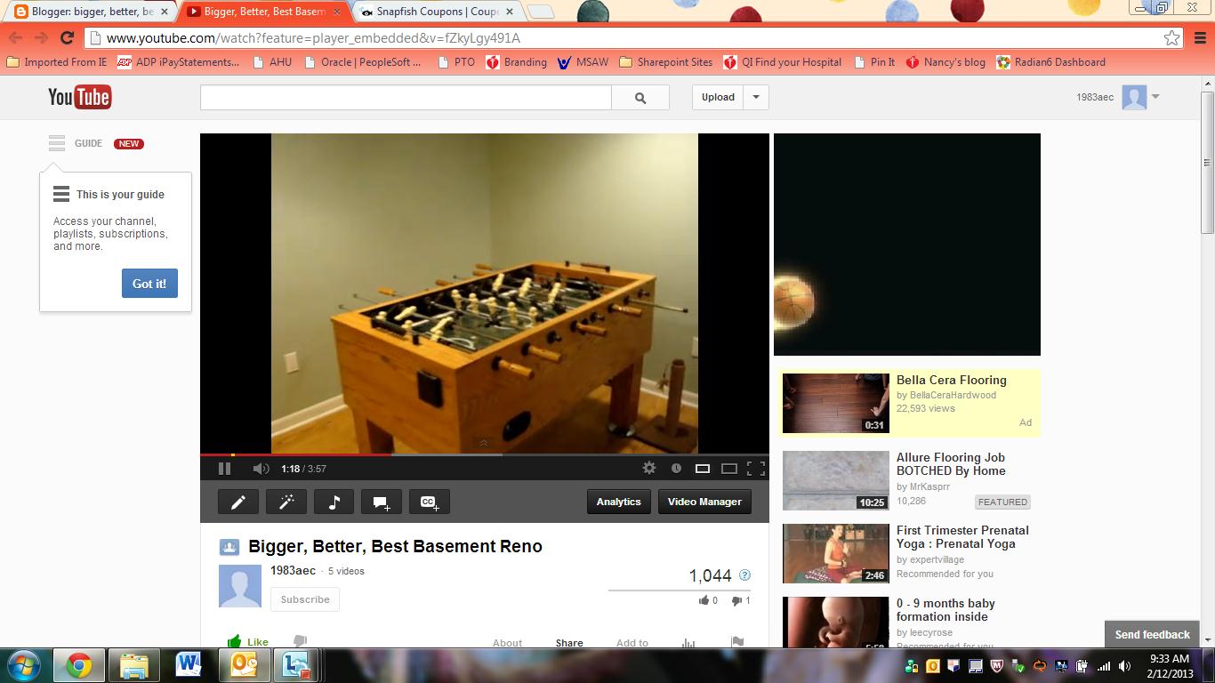
Task: Open Allure Flooring Job BOTCHED video
Action: (951, 464)
